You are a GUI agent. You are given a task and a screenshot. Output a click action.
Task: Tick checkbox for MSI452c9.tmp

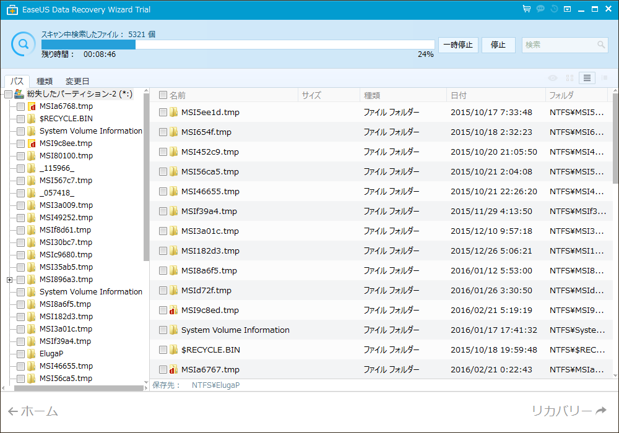(x=163, y=152)
